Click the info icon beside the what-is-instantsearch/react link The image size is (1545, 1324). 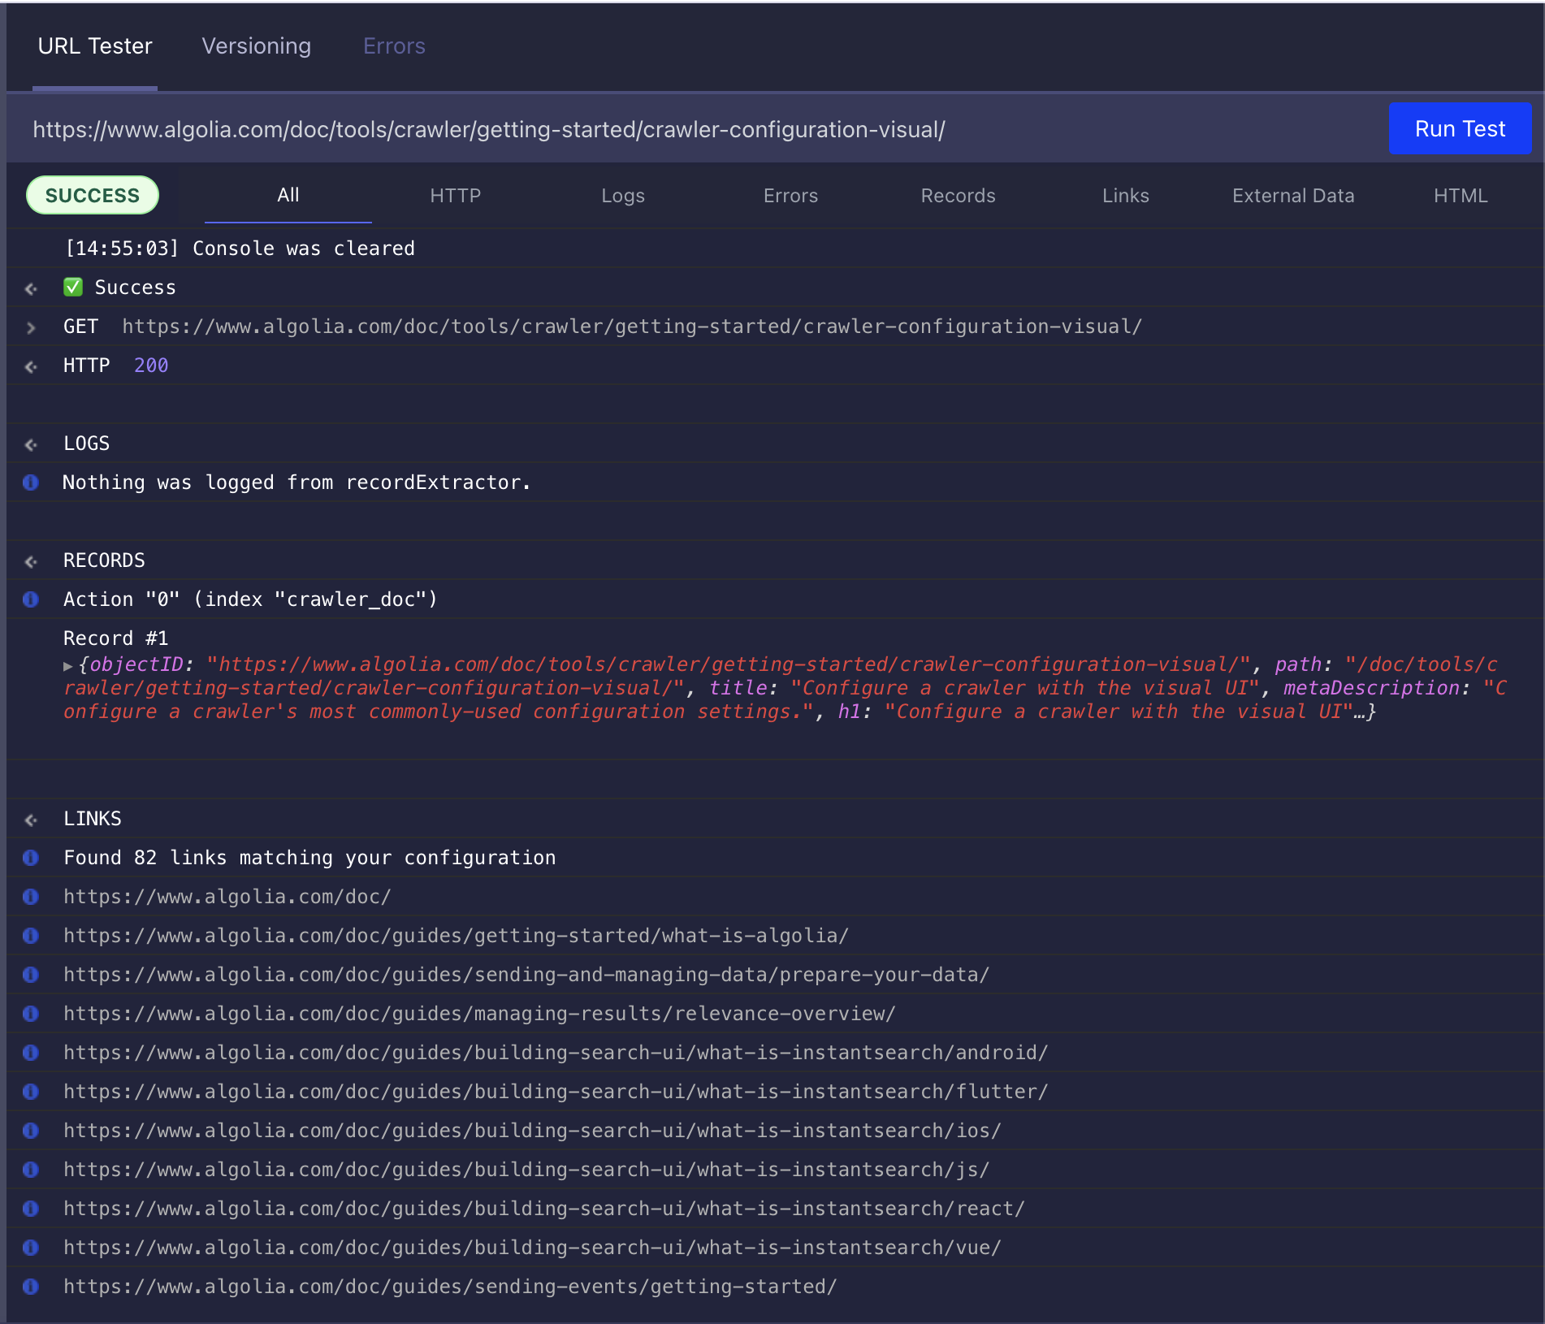click(x=31, y=1209)
